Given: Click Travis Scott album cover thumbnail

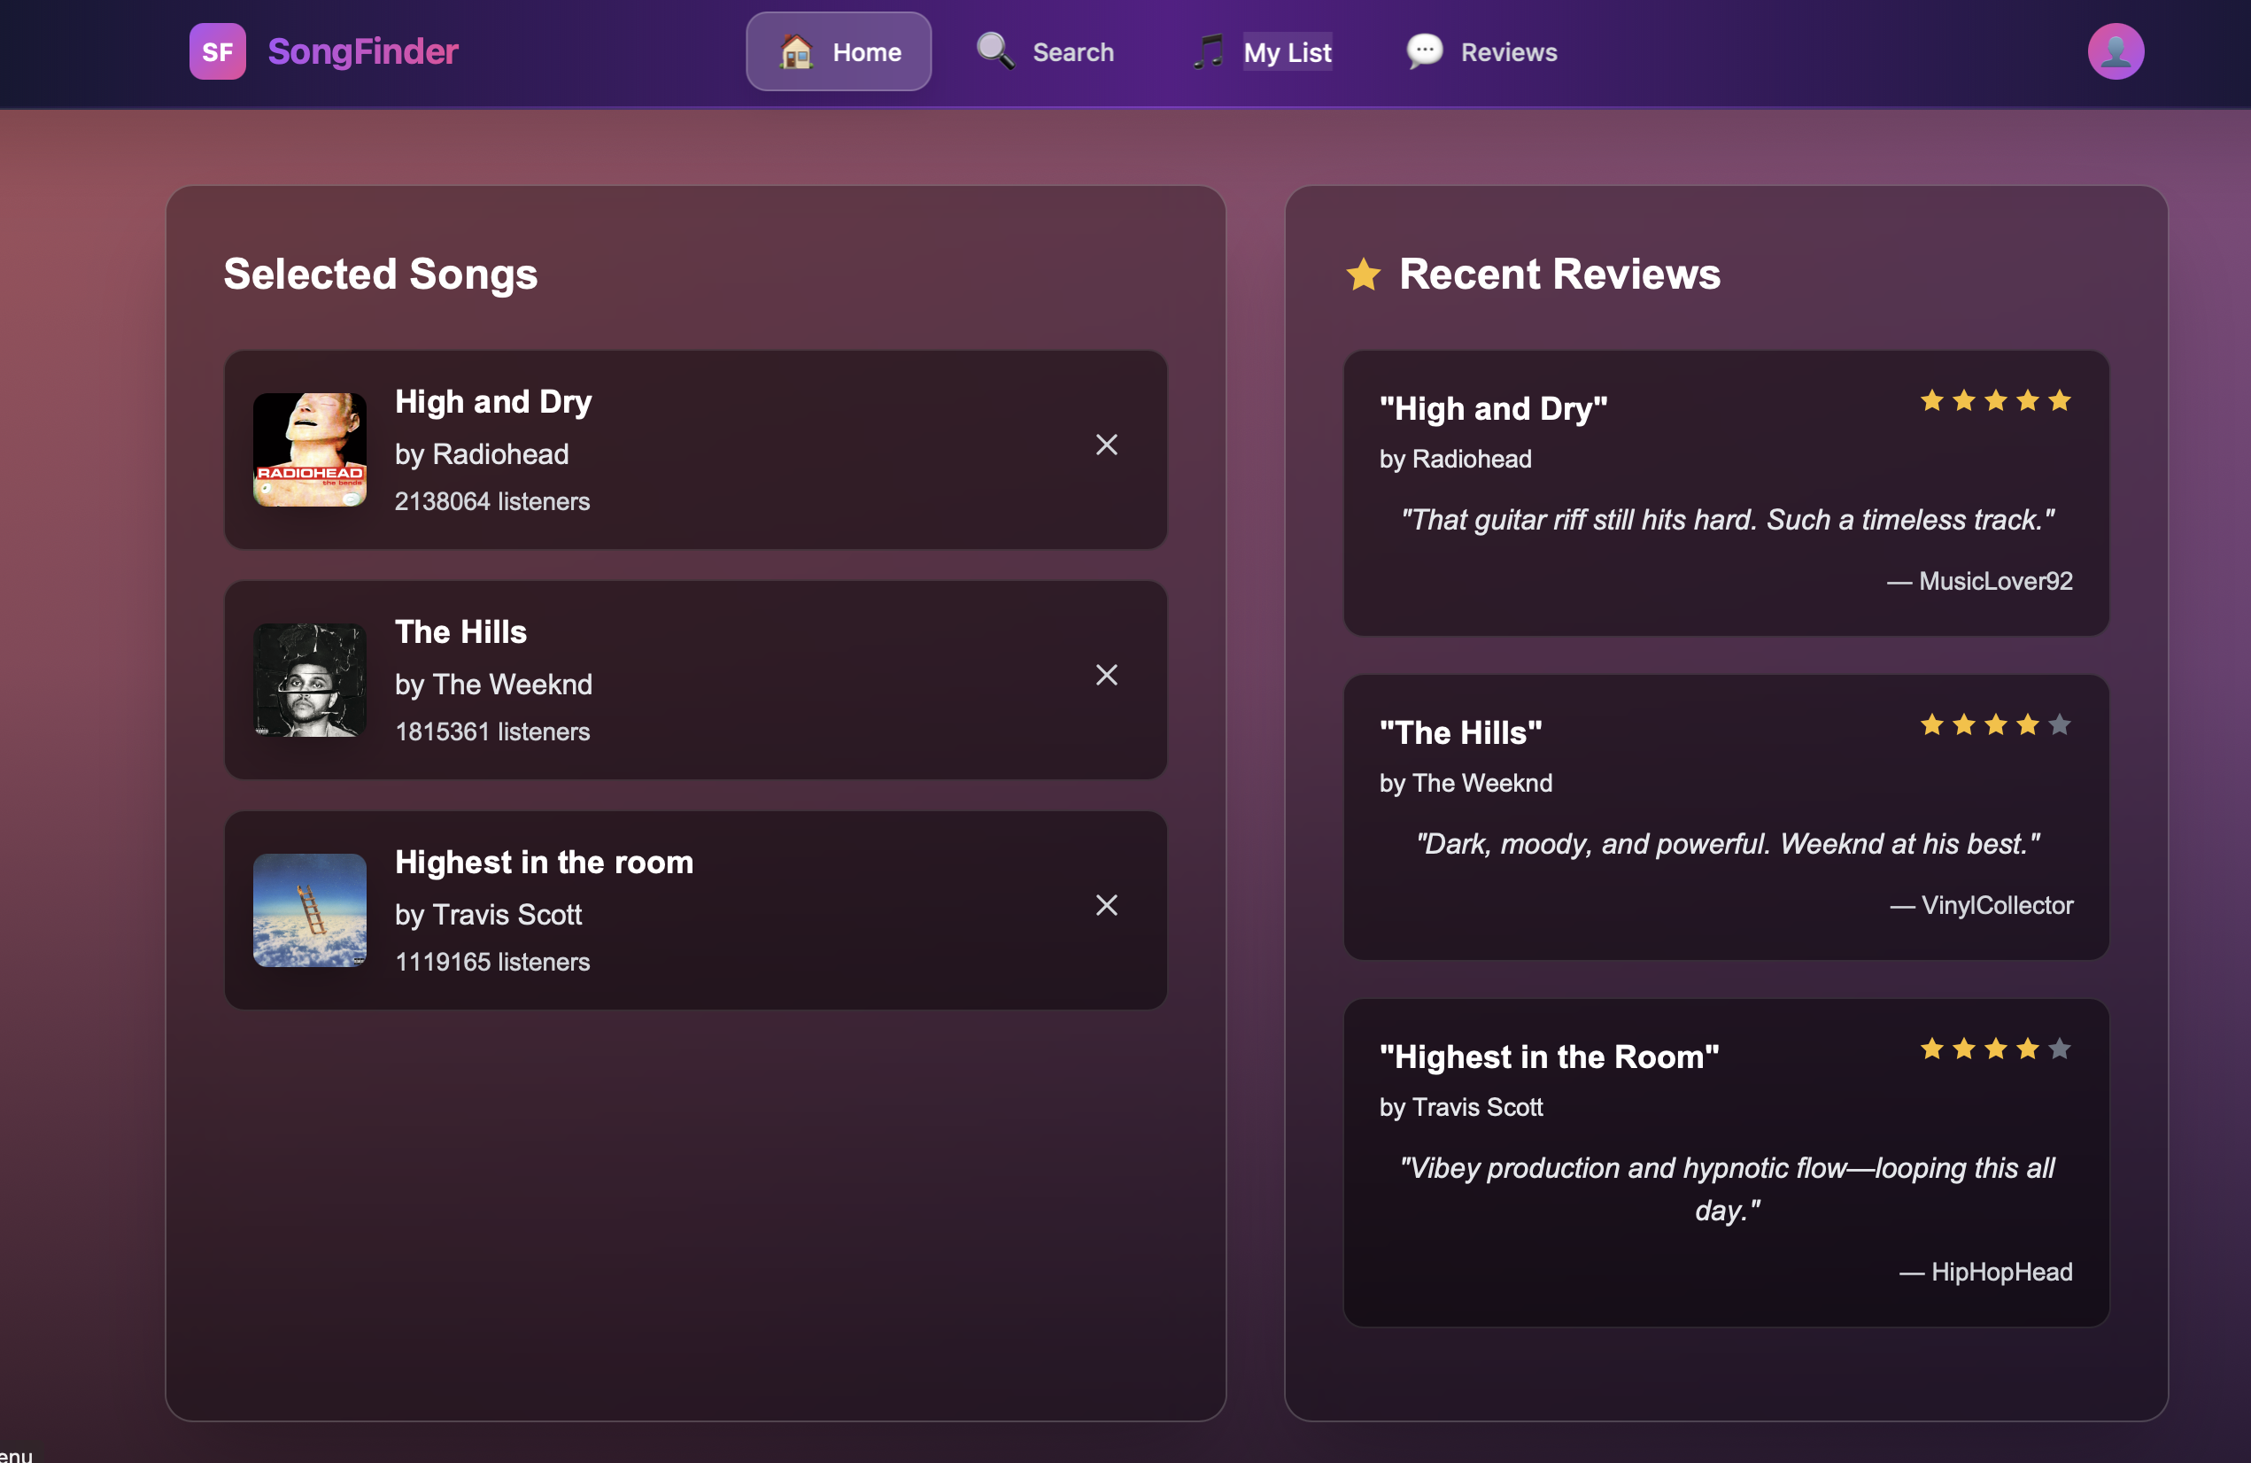Looking at the screenshot, I should pos(310,910).
